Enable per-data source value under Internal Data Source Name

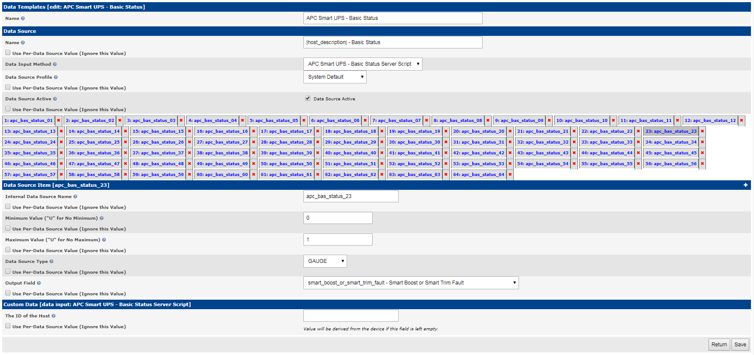8,207
